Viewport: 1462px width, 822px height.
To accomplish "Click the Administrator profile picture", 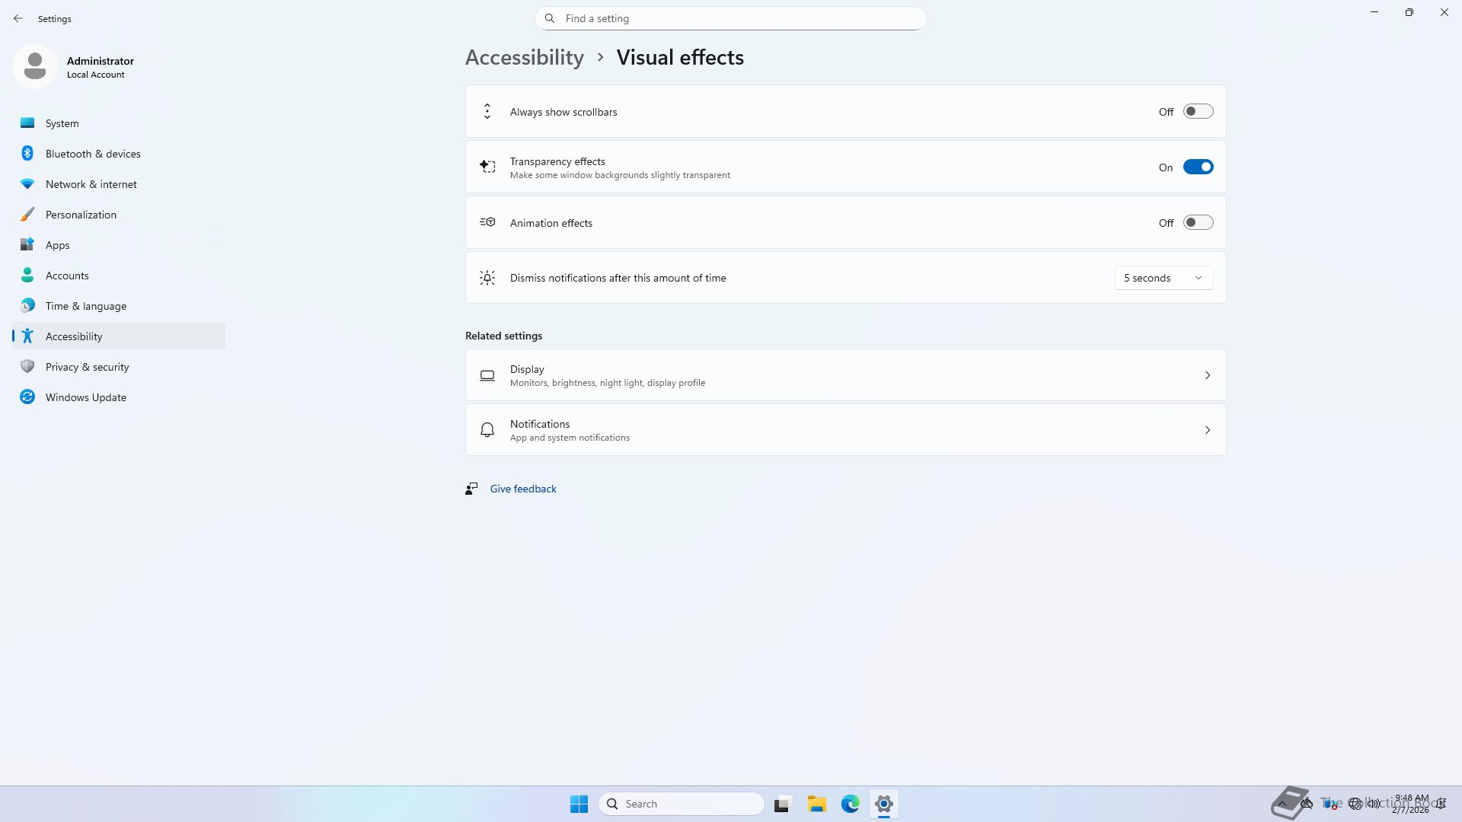I will (x=35, y=66).
